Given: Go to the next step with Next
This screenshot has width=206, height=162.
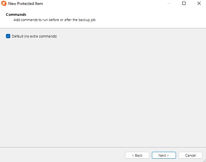Looking at the screenshot, I should click(164, 155).
